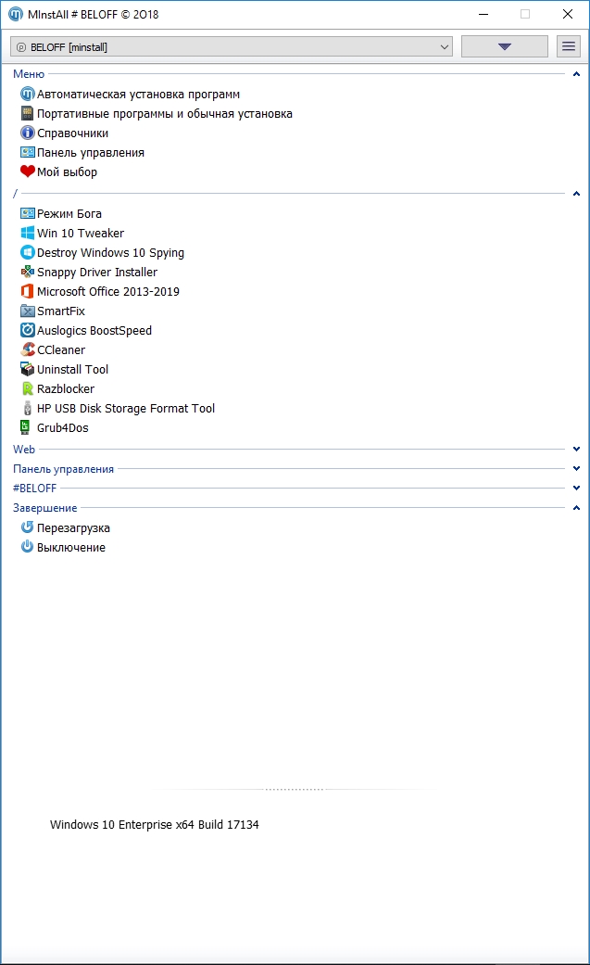Click the Режим Бога icon
This screenshot has width=590, height=965.
(27, 213)
